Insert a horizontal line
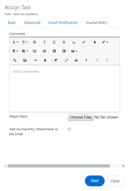The image size is (129, 191). 36,60
